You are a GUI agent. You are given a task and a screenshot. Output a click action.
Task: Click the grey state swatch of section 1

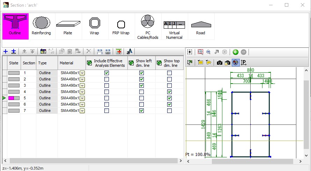coord(14,73)
